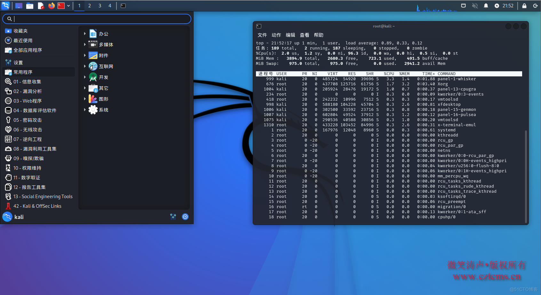Screen dimensions: 541x295
Task: Open the text editor panel icon
Action: click(41, 6)
